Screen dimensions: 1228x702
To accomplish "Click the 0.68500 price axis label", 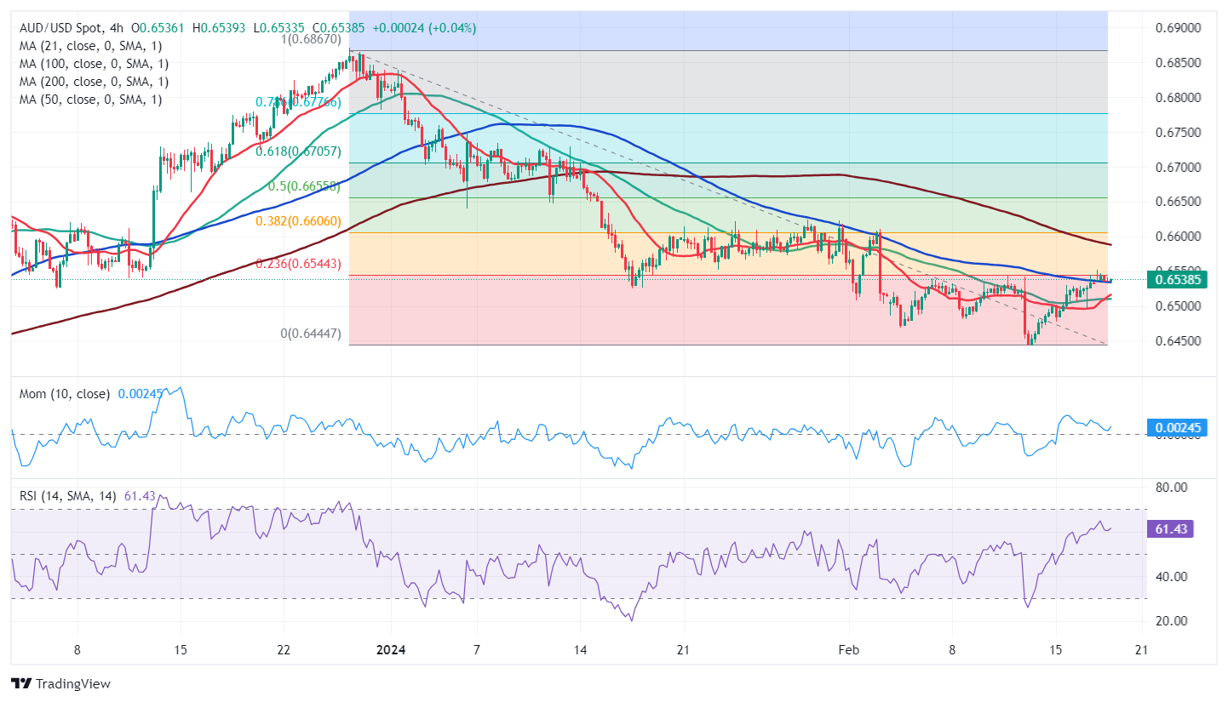I will pos(1179,63).
